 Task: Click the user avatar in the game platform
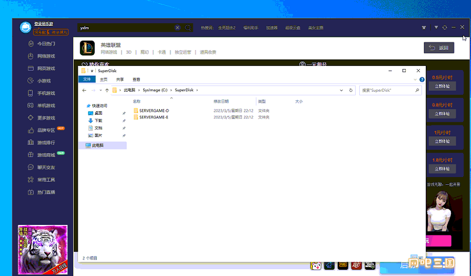point(25,27)
